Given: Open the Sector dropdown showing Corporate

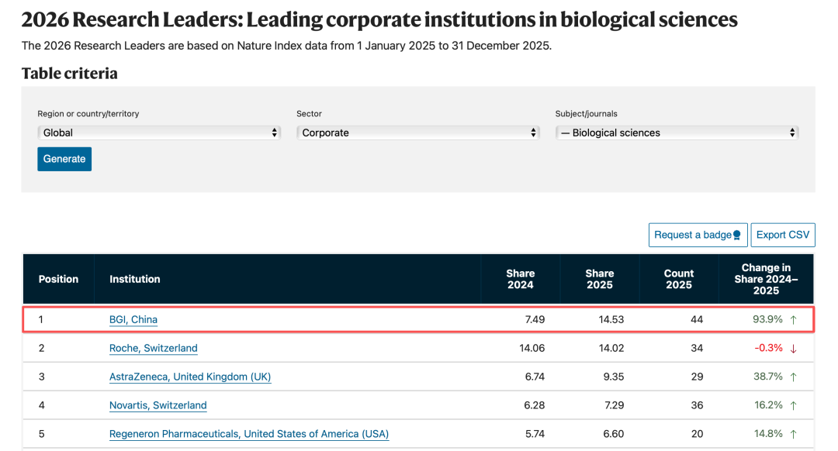Looking at the screenshot, I should click(x=418, y=133).
